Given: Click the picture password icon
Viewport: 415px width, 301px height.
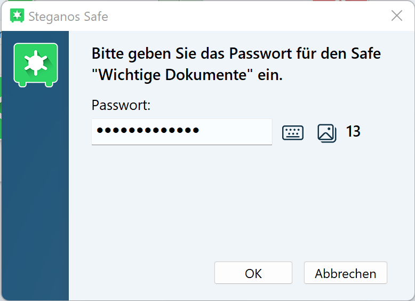Looking at the screenshot, I should [326, 132].
